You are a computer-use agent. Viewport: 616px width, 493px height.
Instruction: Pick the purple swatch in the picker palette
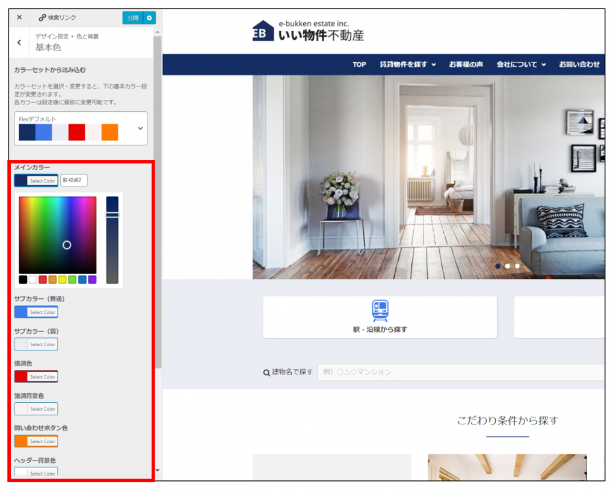pos(92,280)
